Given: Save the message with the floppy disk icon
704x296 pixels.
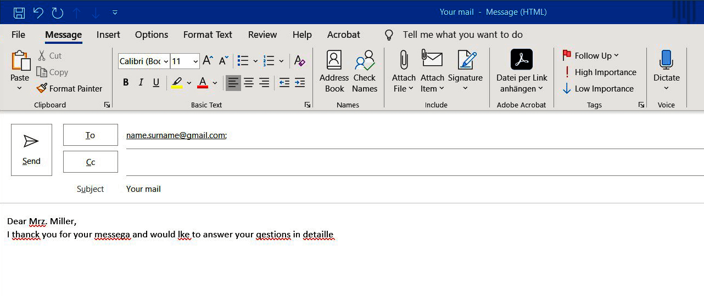Looking at the screenshot, I should pos(19,12).
